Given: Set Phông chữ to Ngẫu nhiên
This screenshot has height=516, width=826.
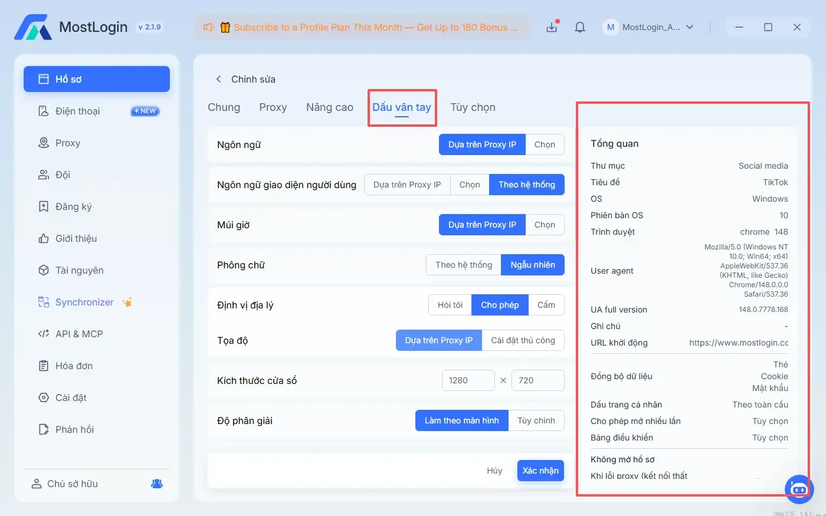Looking at the screenshot, I should [533, 265].
